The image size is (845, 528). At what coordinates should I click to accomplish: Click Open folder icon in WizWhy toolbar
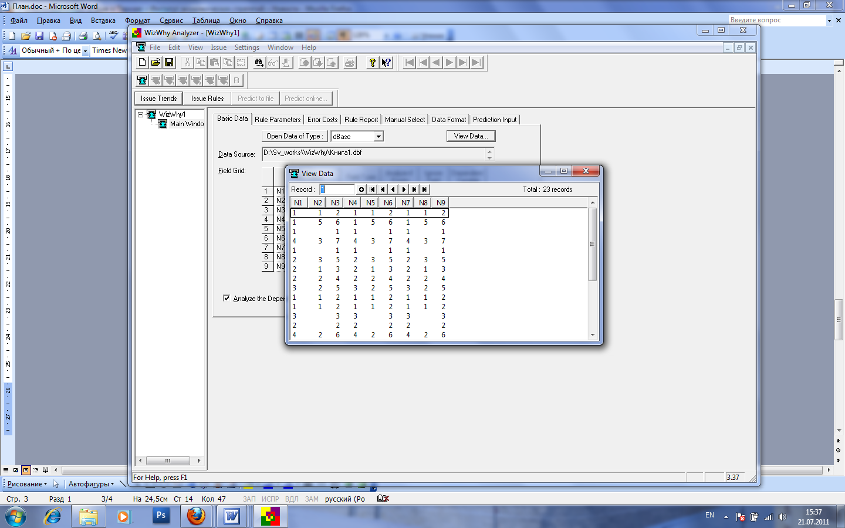(x=156, y=62)
